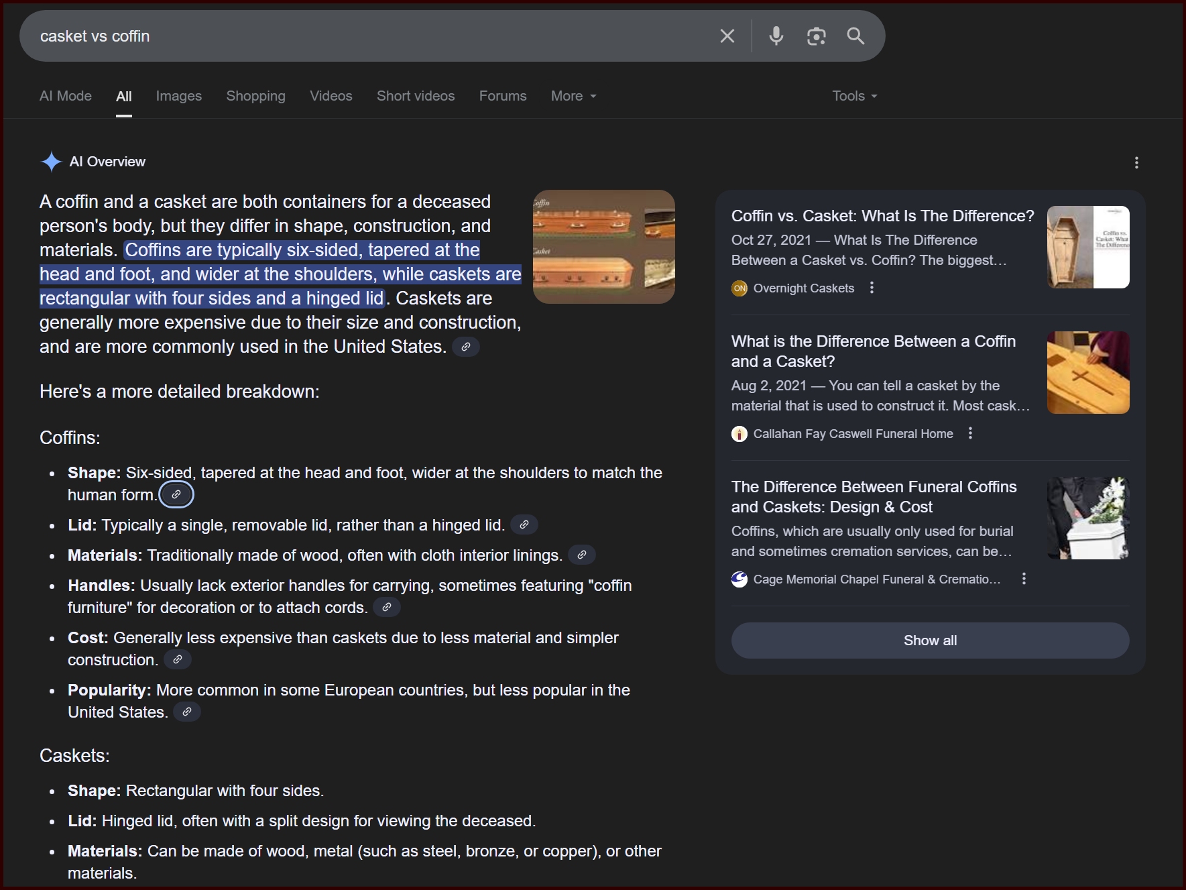Image resolution: width=1186 pixels, height=890 pixels.
Task: Click the Show all button
Action: pyautogui.click(x=930, y=641)
